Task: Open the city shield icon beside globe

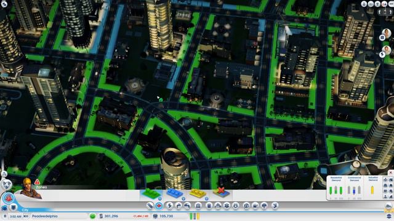Action: [x=14, y=207]
